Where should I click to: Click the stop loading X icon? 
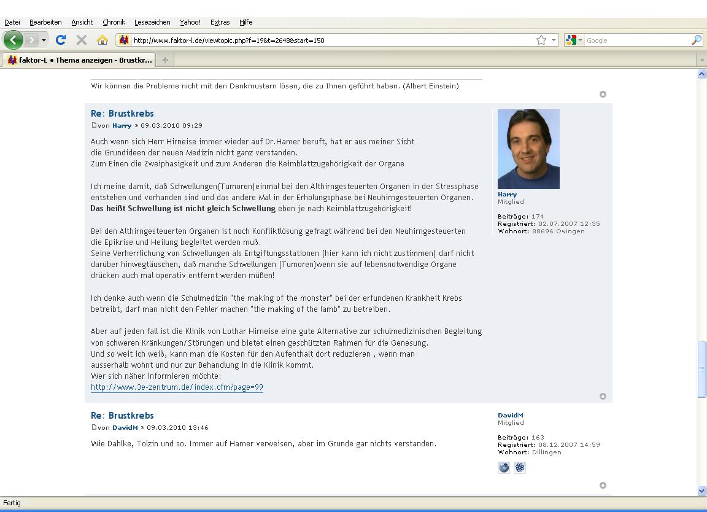click(x=81, y=40)
